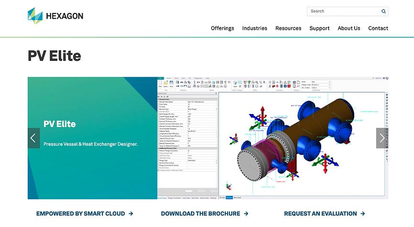The height and width of the screenshot is (227, 414).
Task: Click the Pressure Vessel & Heat Exchanger Designer caption
Action: coord(90,144)
